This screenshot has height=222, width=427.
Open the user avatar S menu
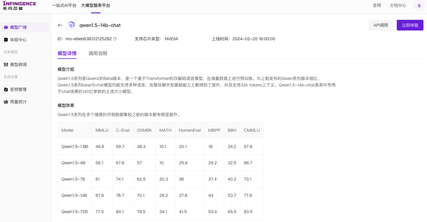(x=419, y=6)
